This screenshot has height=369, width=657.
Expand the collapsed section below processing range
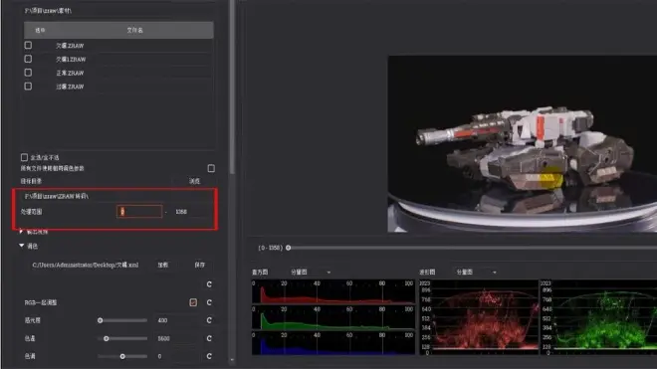click(x=21, y=231)
